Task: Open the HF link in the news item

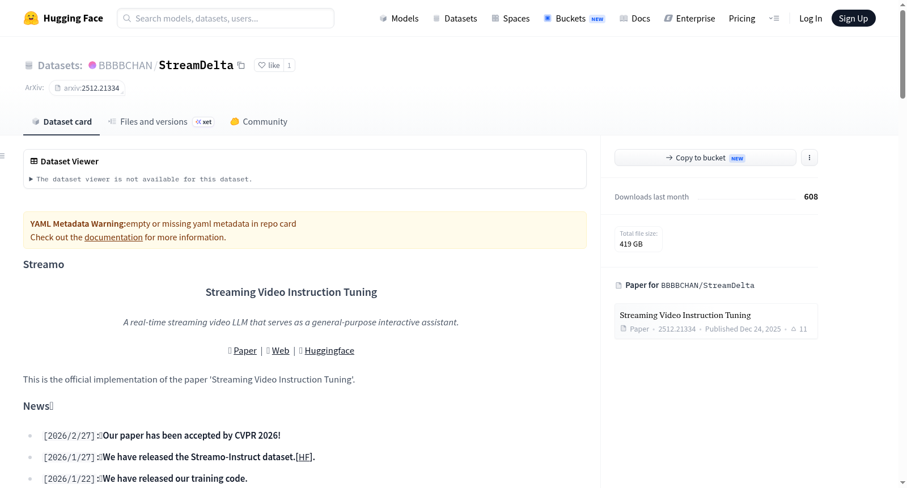Action: tap(304, 457)
